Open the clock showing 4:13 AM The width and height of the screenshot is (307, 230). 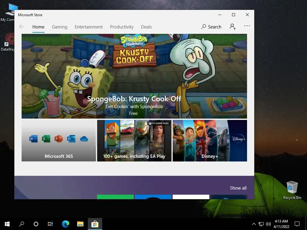pyautogui.click(x=281, y=224)
